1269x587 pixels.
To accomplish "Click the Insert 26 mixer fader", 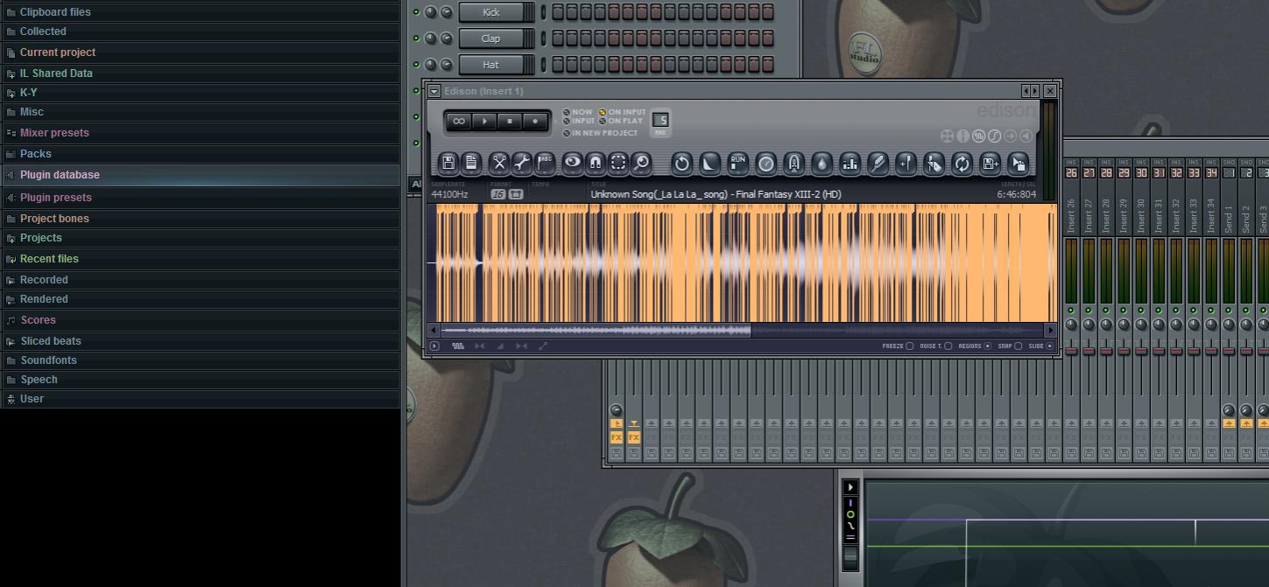I will coord(1071,351).
